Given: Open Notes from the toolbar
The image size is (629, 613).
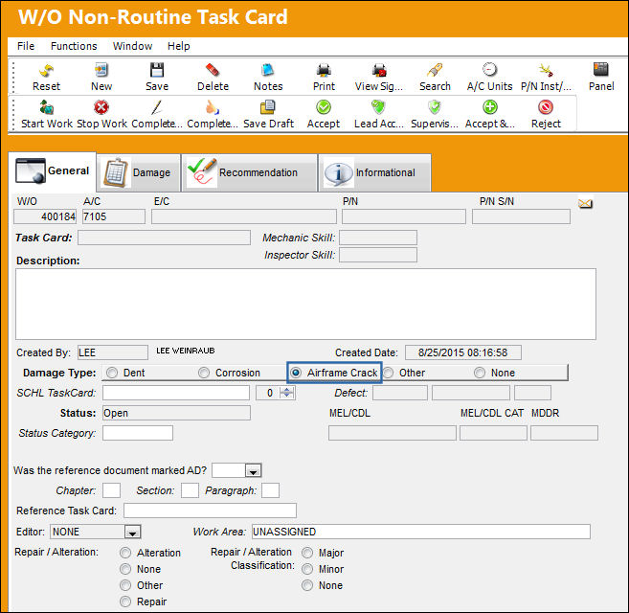Looking at the screenshot, I should [x=268, y=70].
